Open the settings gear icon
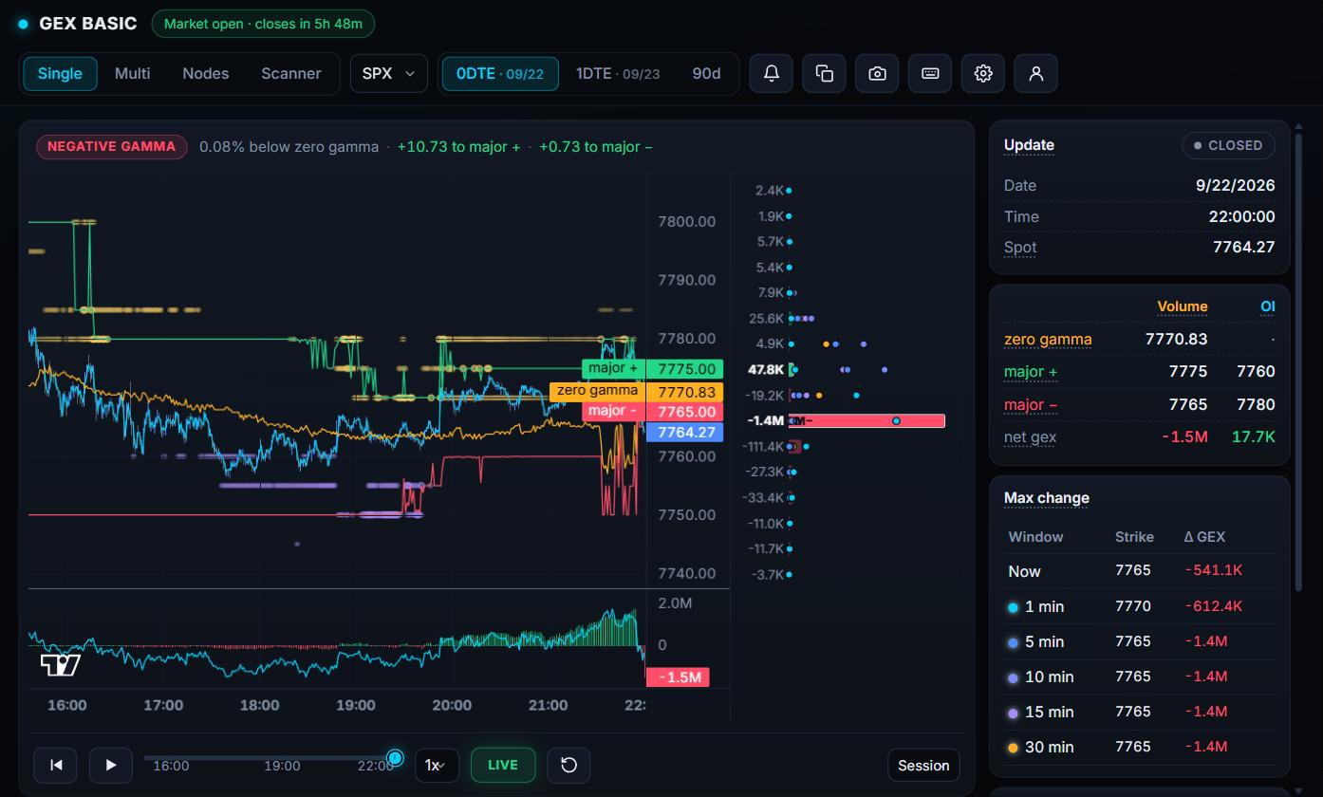Screen dimensions: 1323x797 pos(983,73)
